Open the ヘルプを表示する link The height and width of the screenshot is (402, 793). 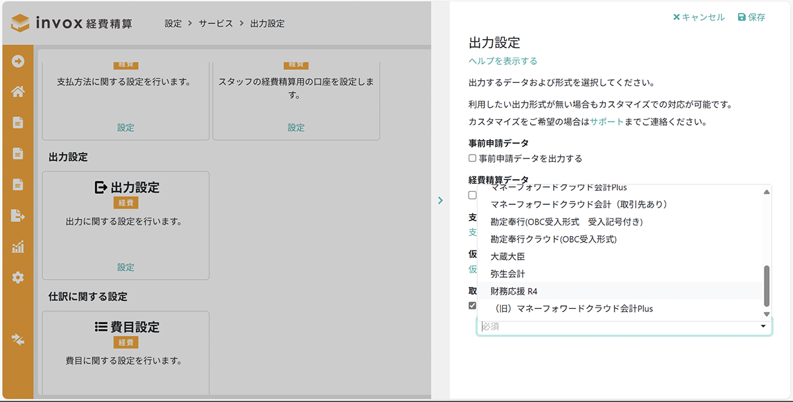pos(503,61)
